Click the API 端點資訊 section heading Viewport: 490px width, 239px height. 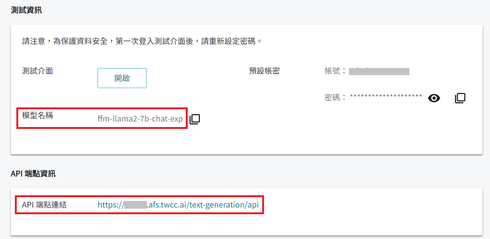(33, 174)
